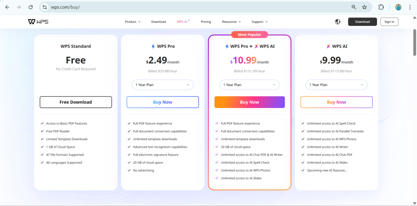Click 'Unlimited access to AI Chat PDF & AI Writer'
The image size is (417, 206).
pyautogui.click(x=252, y=155)
